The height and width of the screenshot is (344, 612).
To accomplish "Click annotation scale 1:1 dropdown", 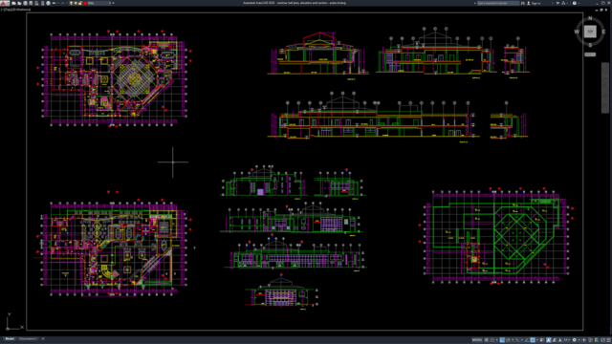I will [567, 340].
